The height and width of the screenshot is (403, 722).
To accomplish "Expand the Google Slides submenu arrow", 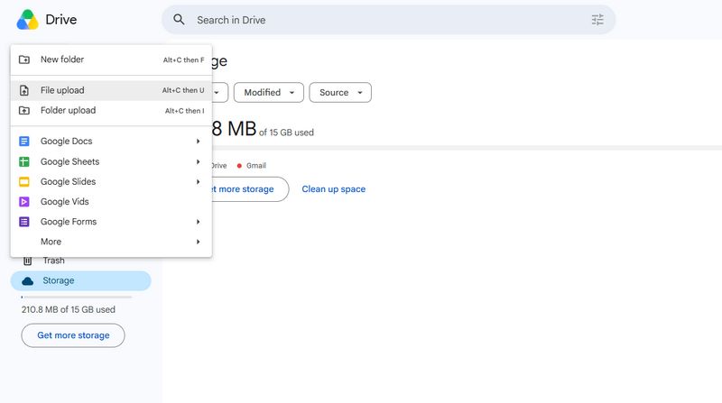I will [x=198, y=182].
